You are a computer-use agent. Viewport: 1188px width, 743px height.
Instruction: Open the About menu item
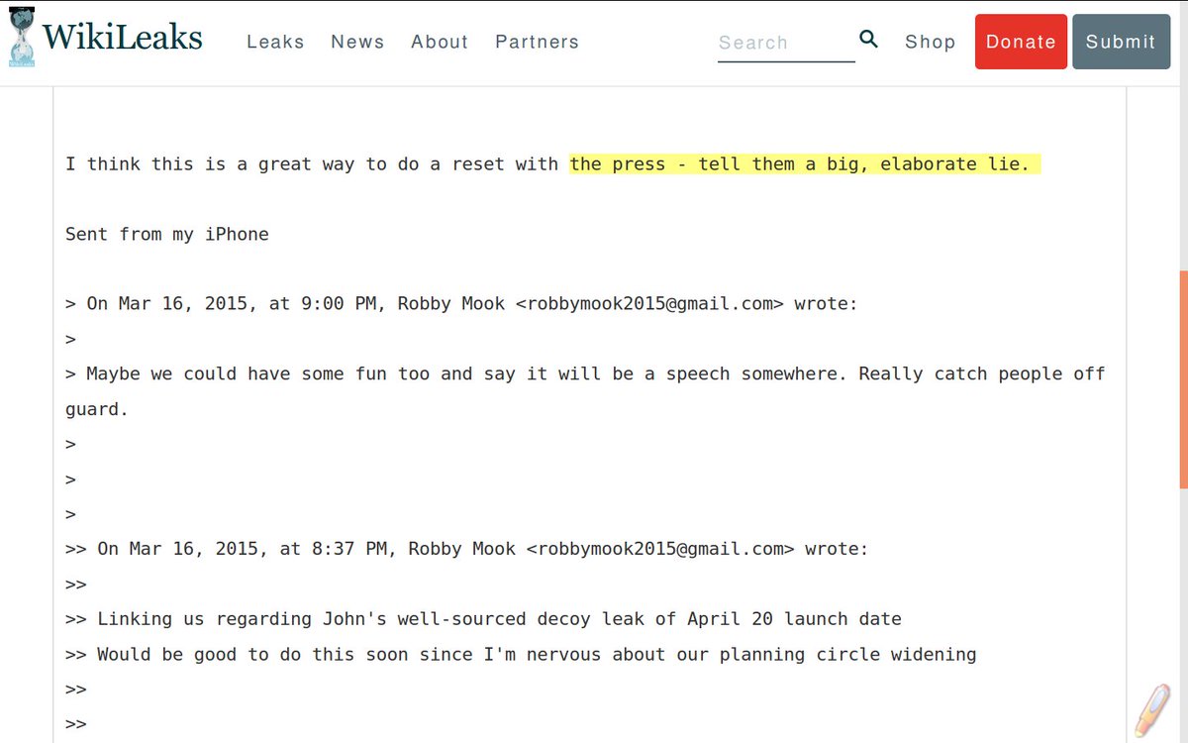coord(440,42)
